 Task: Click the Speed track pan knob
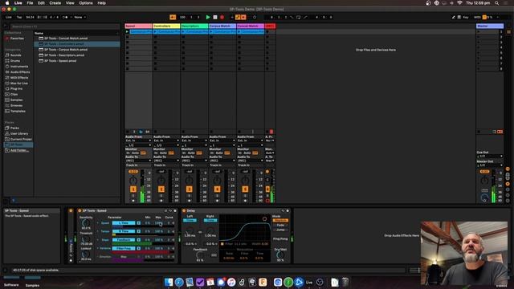pyautogui.click(x=133, y=180)
